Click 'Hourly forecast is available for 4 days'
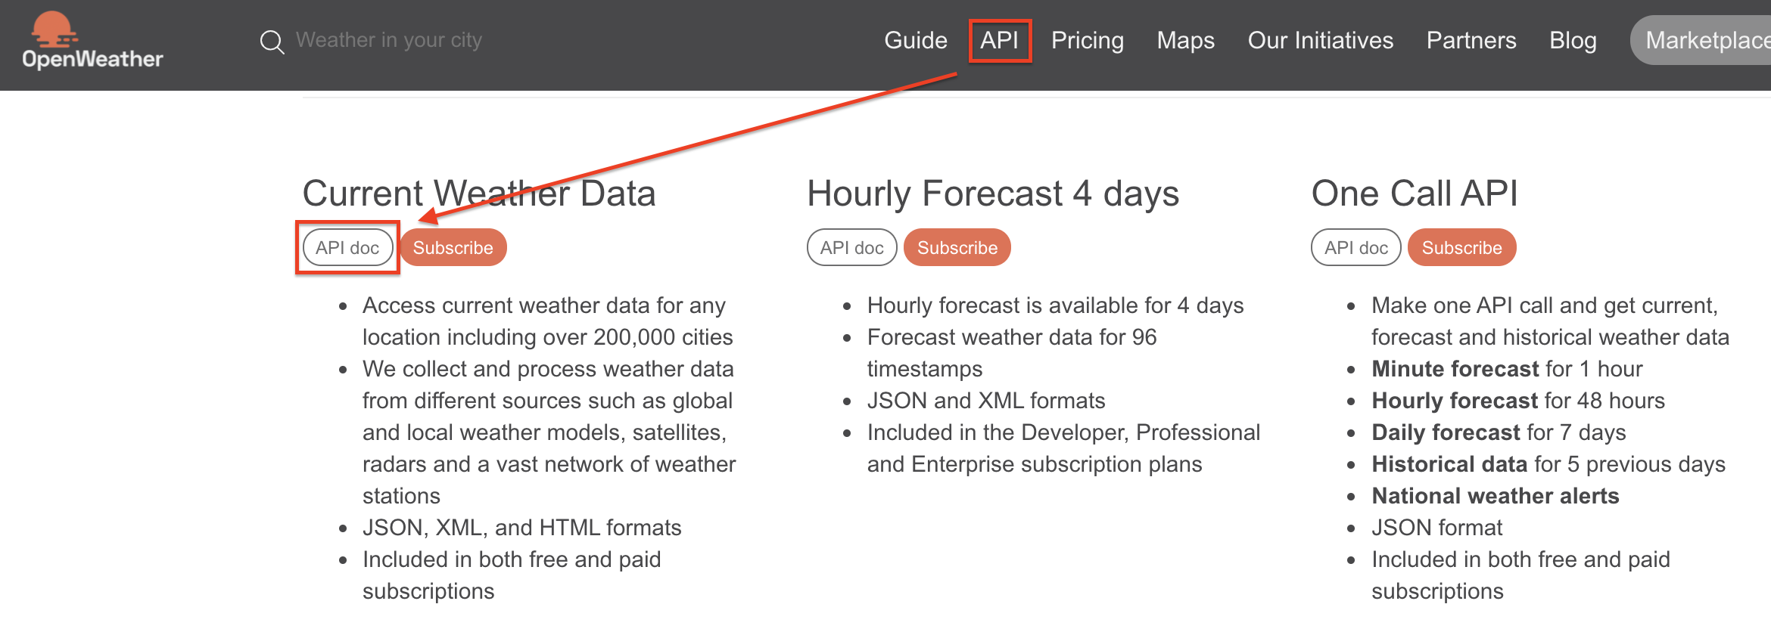1771x632 pixels. pos(1055,305)
